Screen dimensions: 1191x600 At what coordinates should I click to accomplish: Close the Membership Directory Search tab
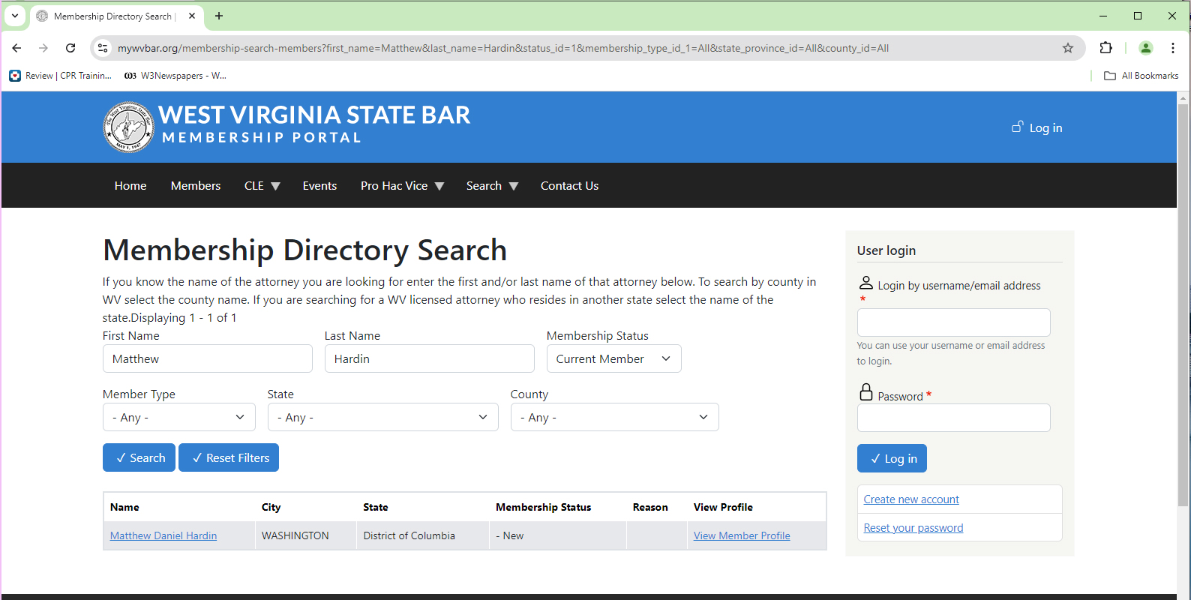(x=192, y=16)
